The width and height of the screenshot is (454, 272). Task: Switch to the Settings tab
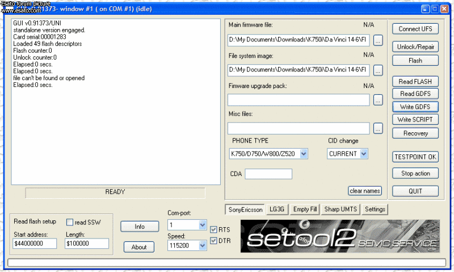tap(375, 210)
